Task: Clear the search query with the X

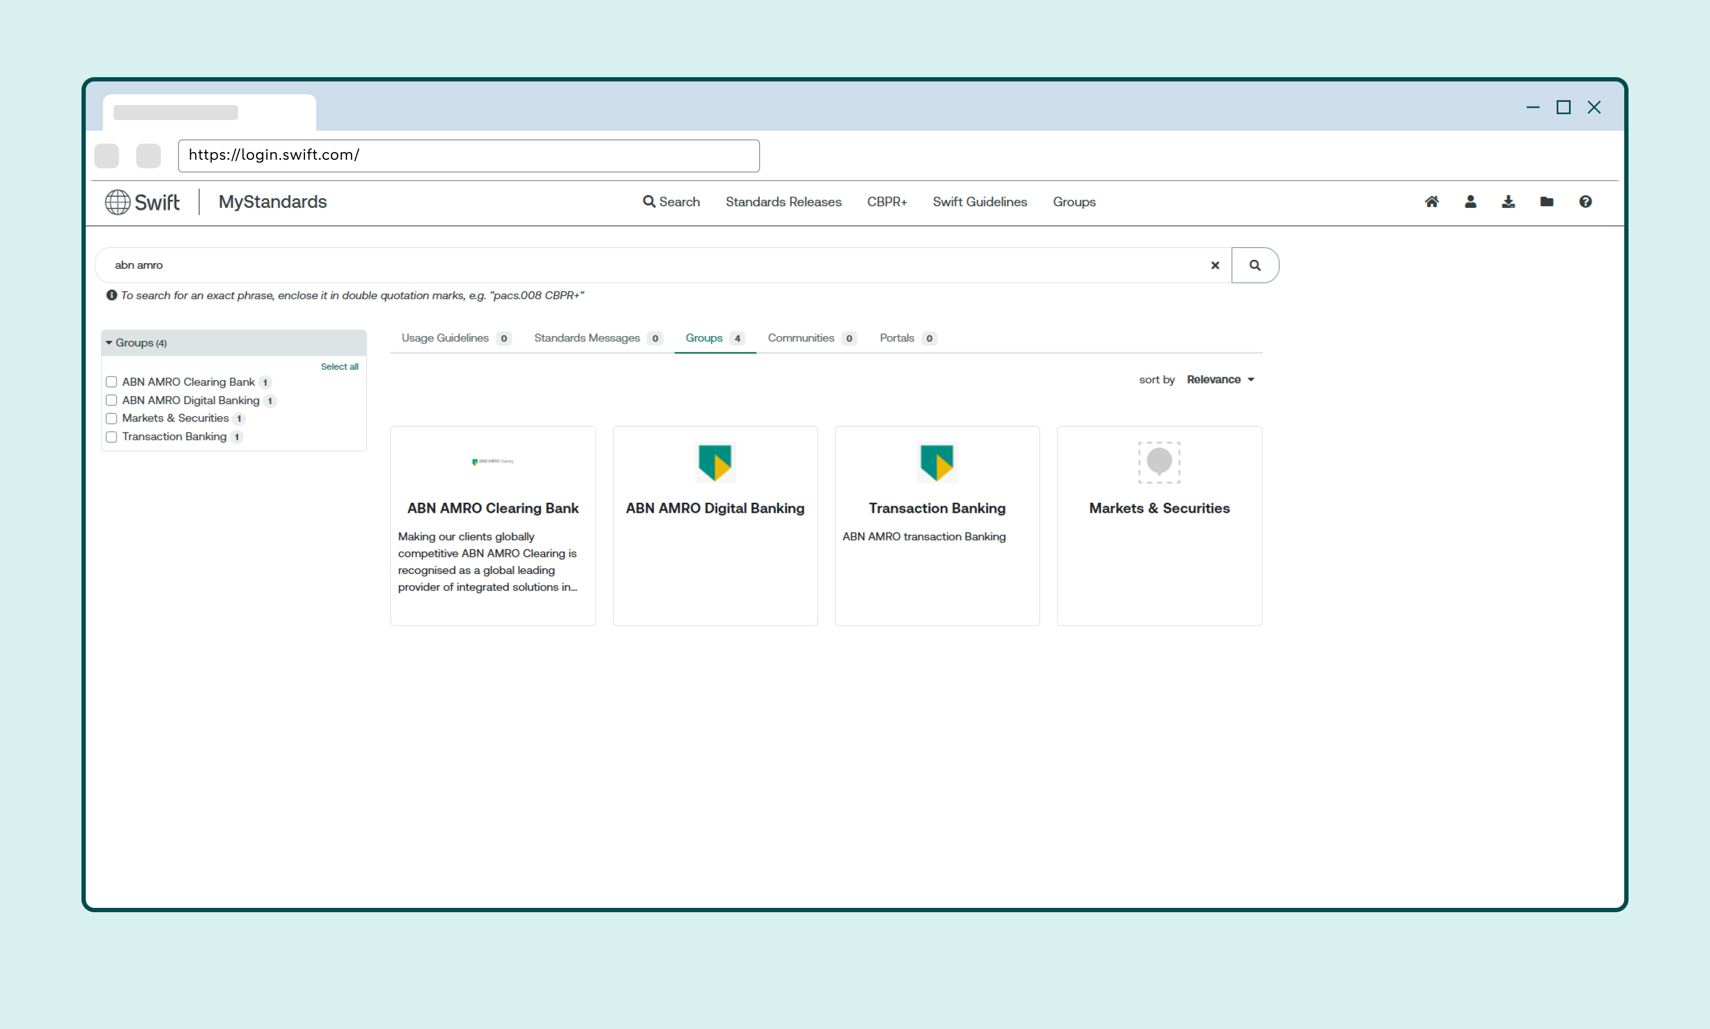Action: point(1215,265)
